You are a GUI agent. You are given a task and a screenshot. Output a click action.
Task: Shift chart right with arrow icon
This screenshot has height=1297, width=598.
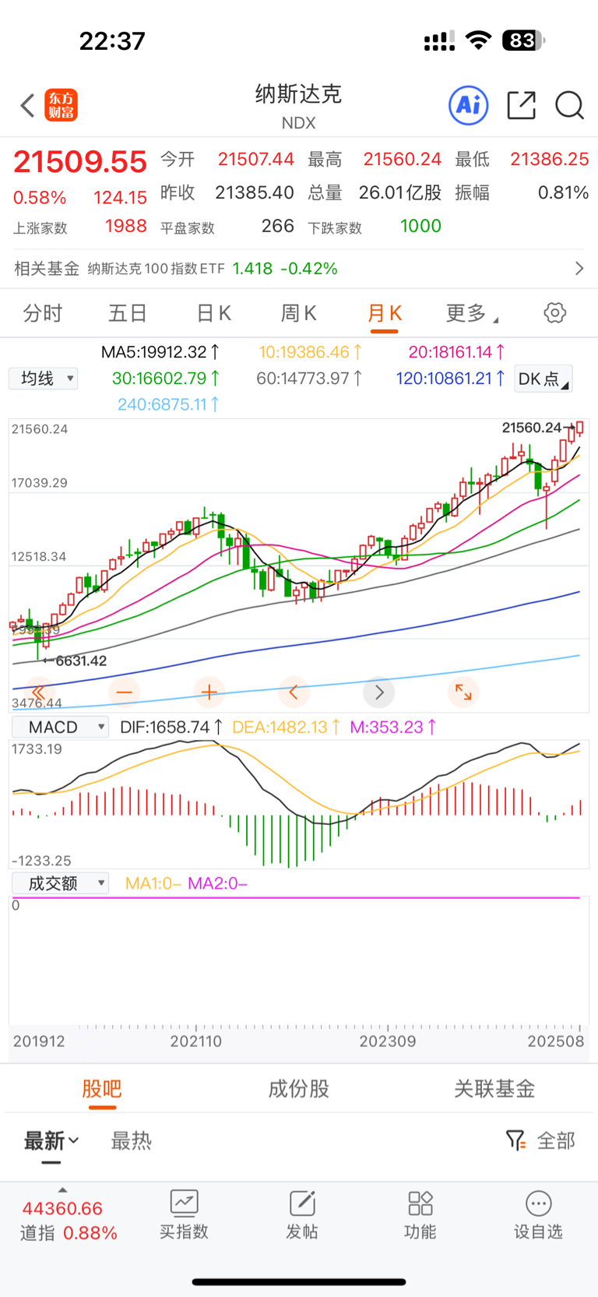(379, 692)
